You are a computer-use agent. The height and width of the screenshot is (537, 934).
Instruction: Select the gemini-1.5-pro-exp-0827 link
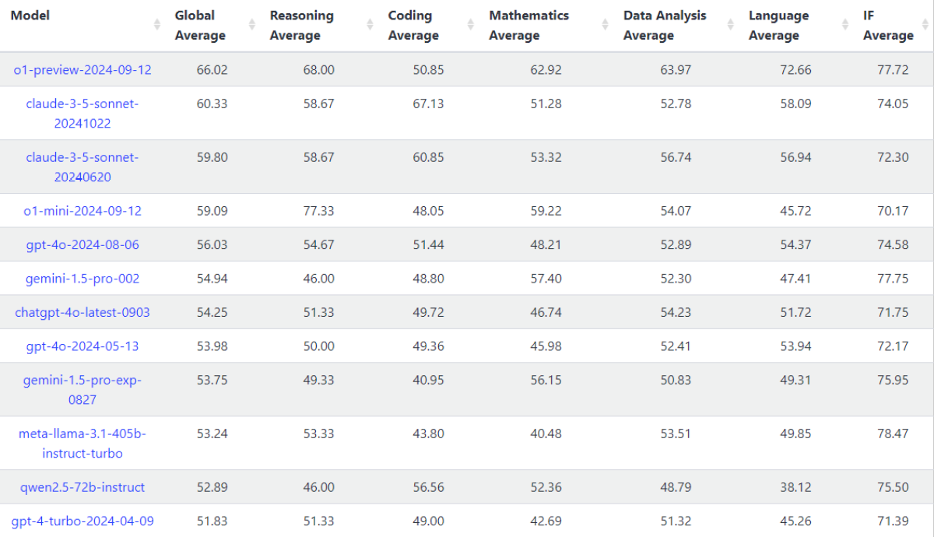click(83, 389)
